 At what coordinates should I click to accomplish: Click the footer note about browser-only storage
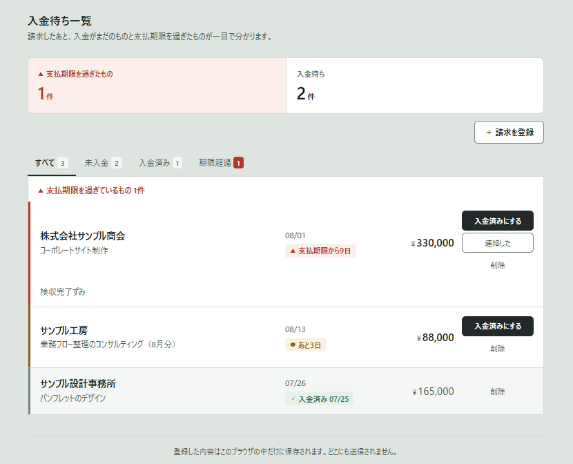285,452
